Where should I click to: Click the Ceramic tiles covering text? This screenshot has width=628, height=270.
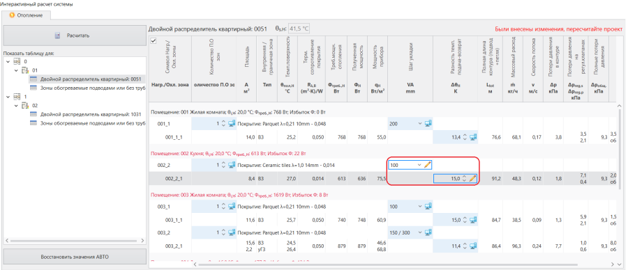pos(286,165)
